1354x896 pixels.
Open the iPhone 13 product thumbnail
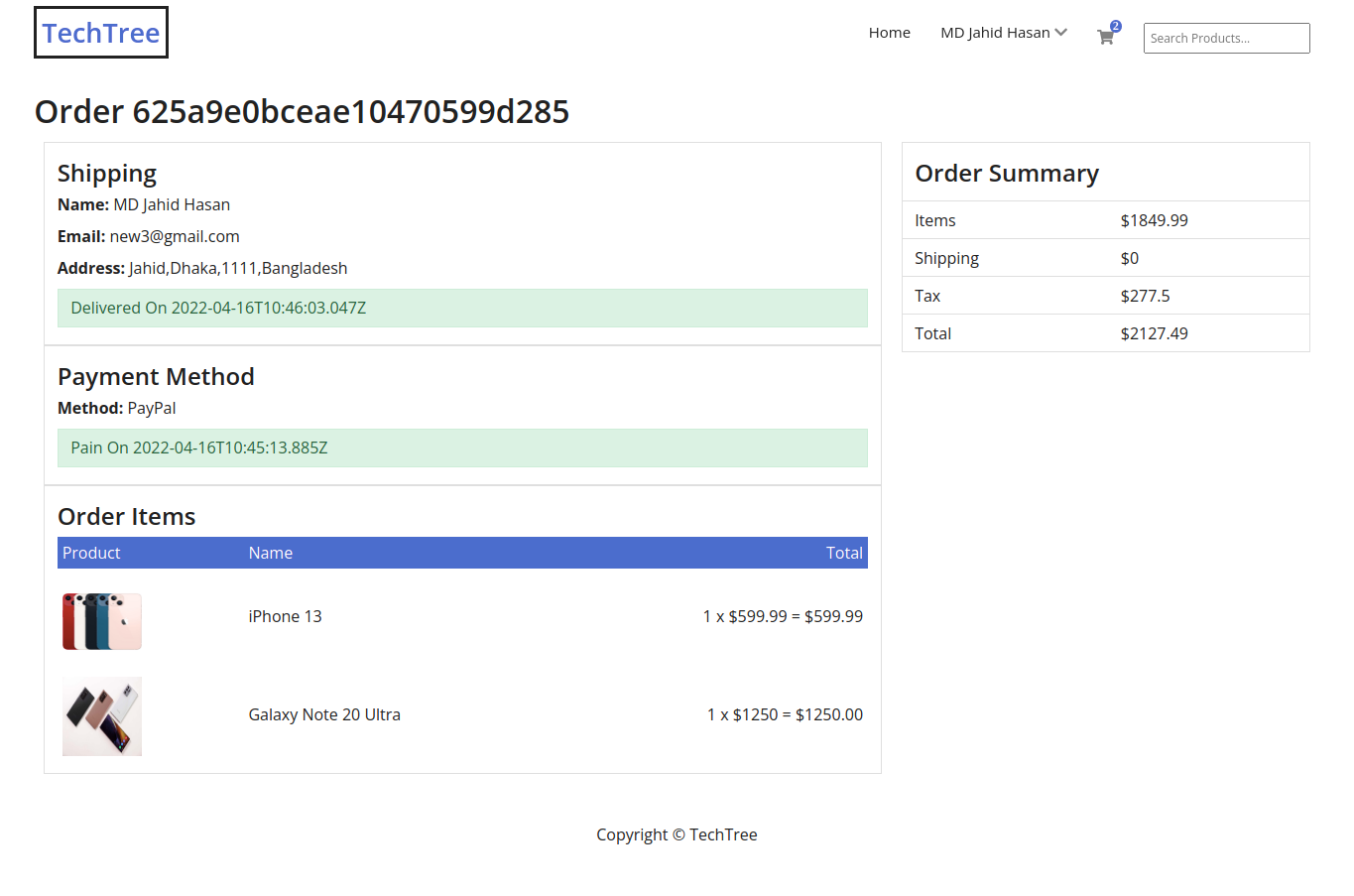(x=102, y=621)
